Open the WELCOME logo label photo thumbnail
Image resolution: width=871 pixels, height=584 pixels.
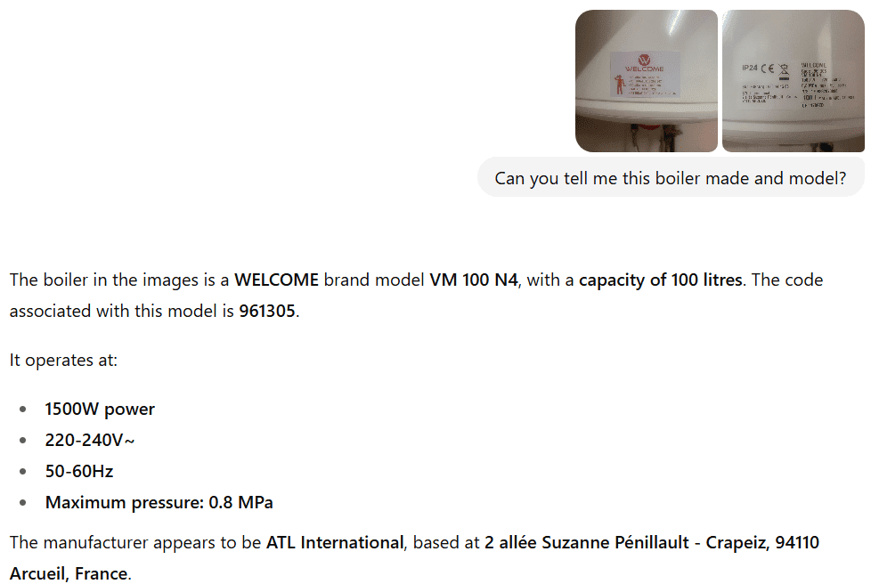(x=646, y=80)
